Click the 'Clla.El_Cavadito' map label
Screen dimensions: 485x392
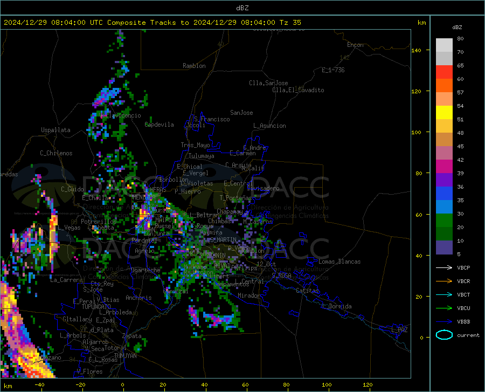click(298, 90)
